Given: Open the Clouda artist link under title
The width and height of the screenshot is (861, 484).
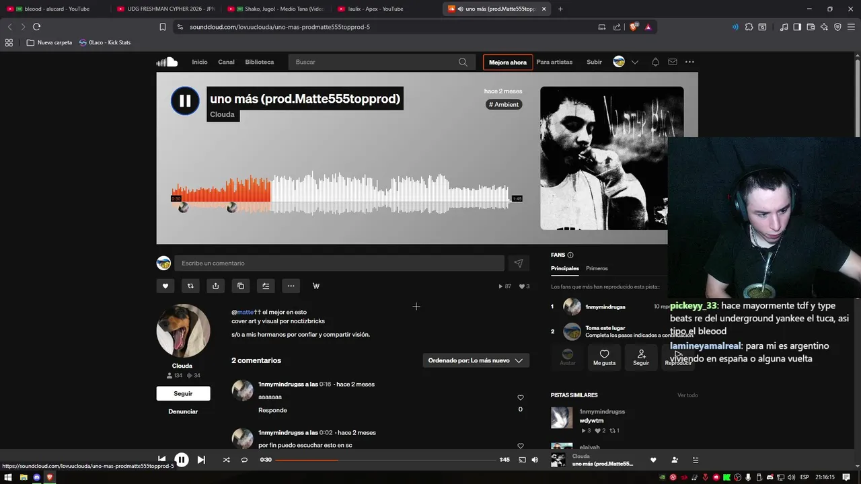Looking at the screenshot, I should coord(222,114).
